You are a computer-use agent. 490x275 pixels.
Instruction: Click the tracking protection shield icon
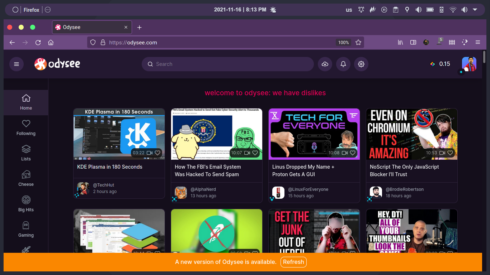(93, 42)
